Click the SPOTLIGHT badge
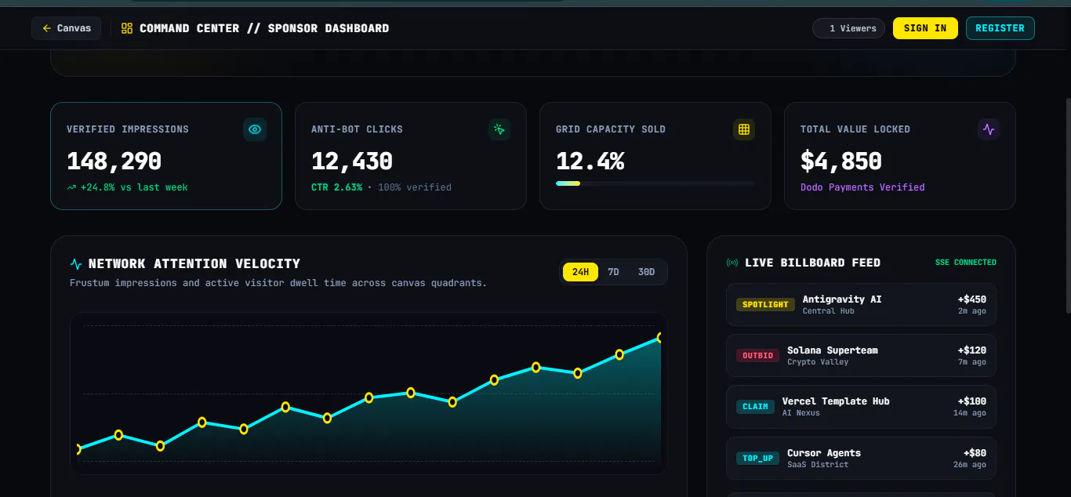The height and width of the screenshot is (497, 1071). pos(765,304)
